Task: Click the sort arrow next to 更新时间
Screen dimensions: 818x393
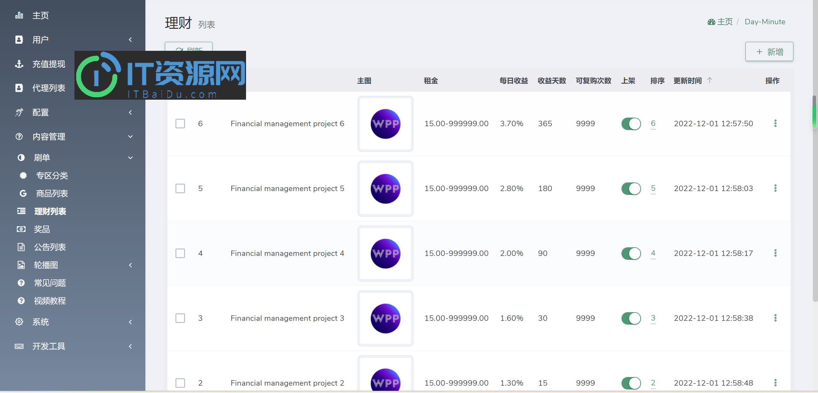Action: click(x=710, y=80)
